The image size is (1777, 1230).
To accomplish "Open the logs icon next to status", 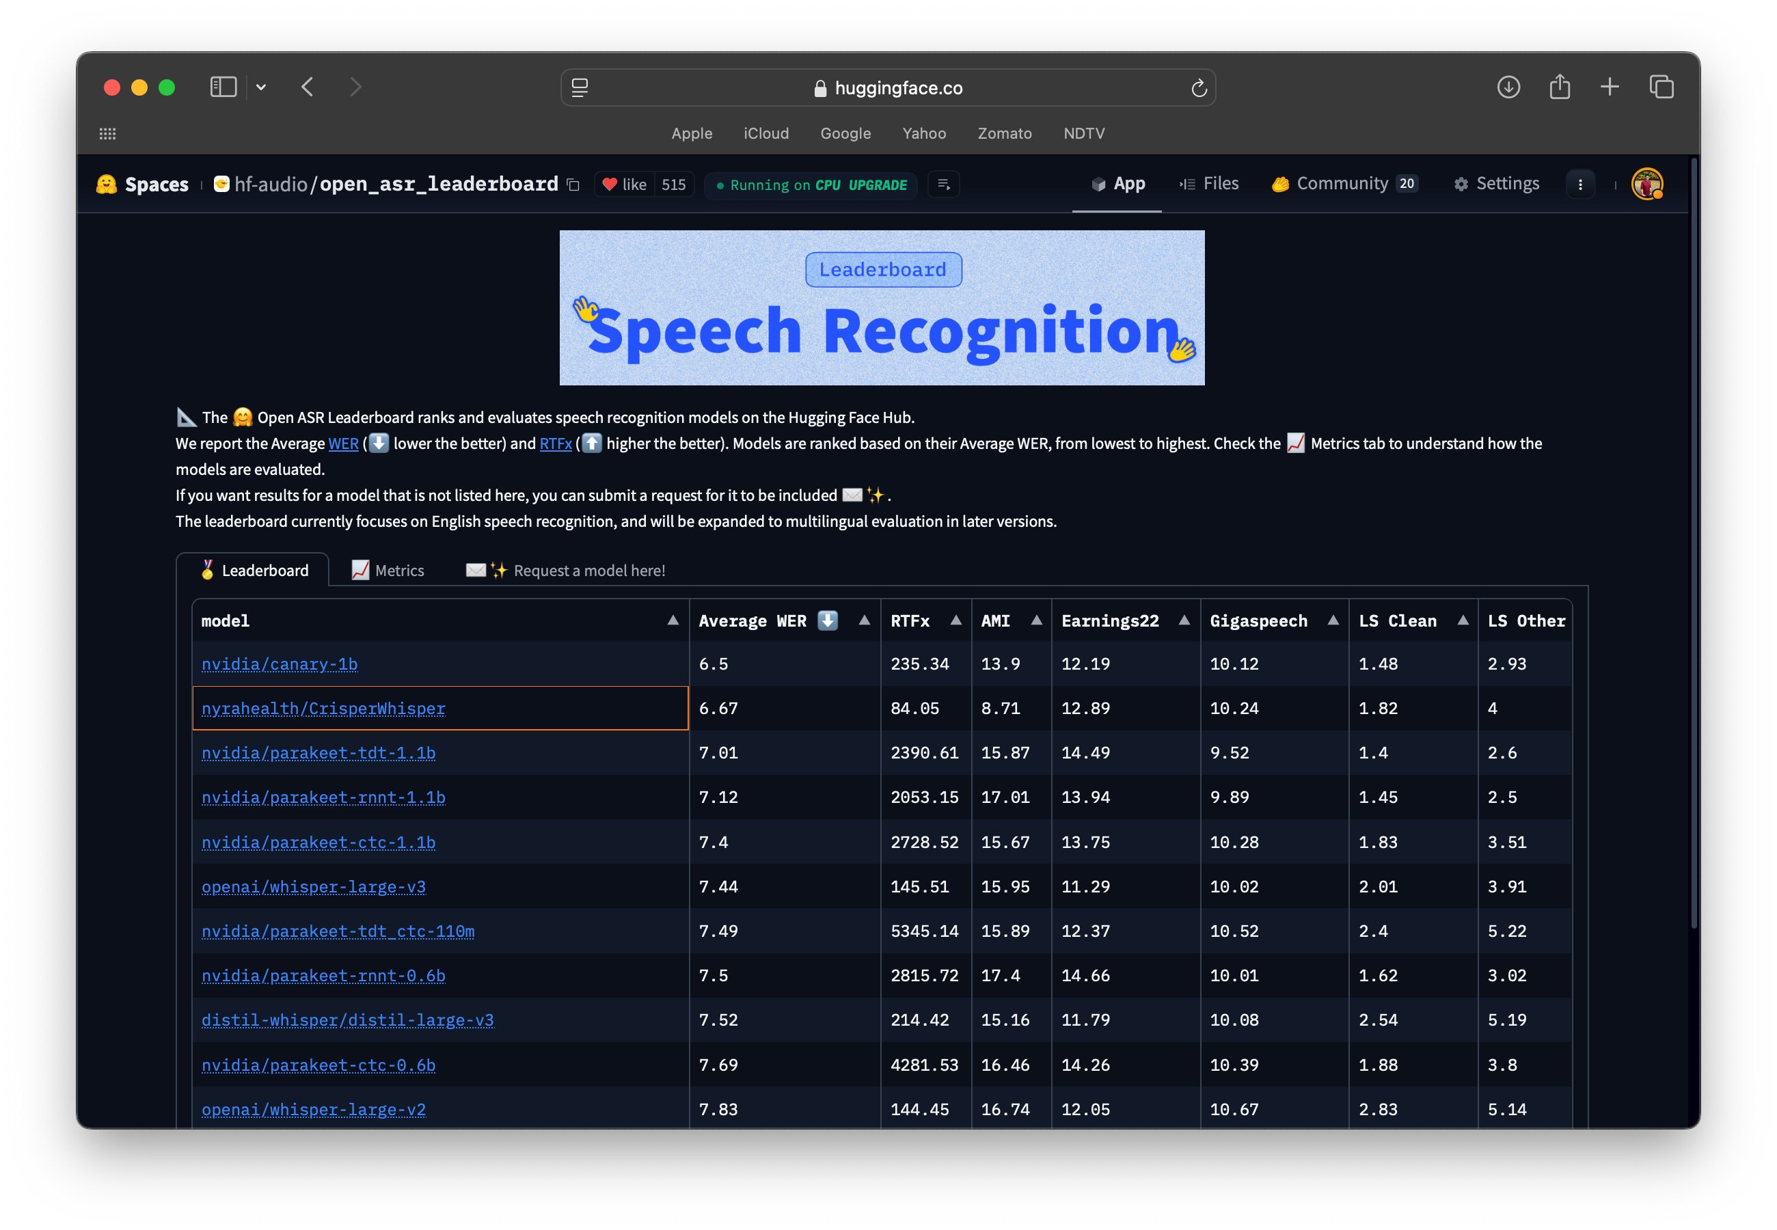I will (943, 184).
